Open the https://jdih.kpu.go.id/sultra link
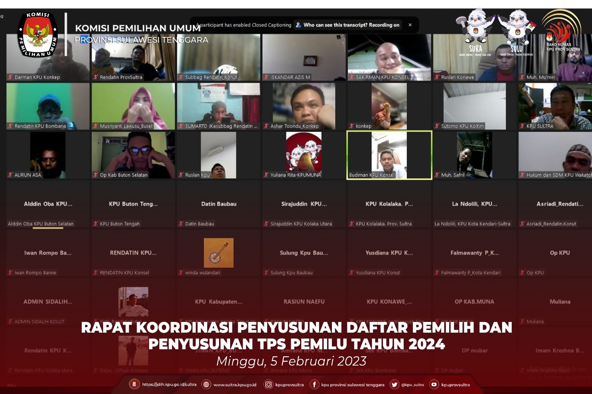 tap(169, 384)
